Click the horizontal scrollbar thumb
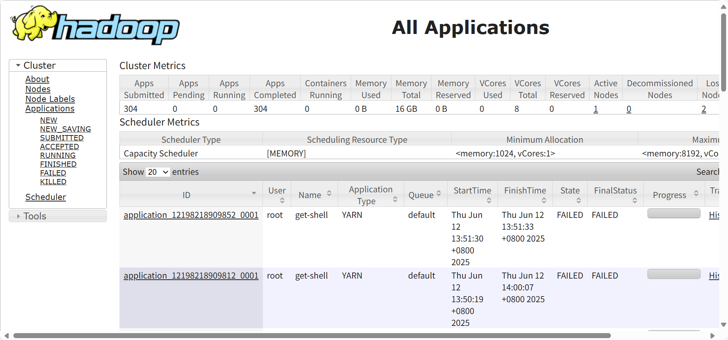Image resolution: width=728 pixels, height=340 pixels. click(312, 336)
